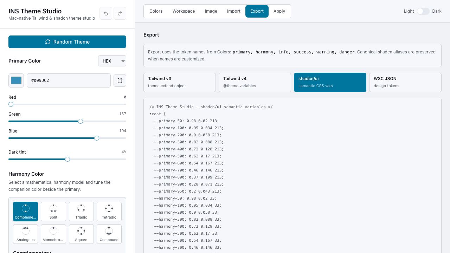
Task: Click the INS Theme Studio title
Action: 35,11
